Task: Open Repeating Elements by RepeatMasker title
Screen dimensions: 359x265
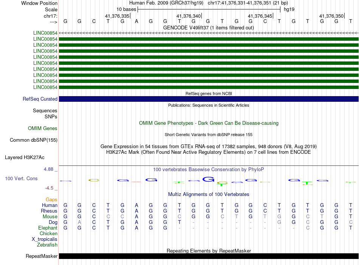Action: [x=209, y=251]
